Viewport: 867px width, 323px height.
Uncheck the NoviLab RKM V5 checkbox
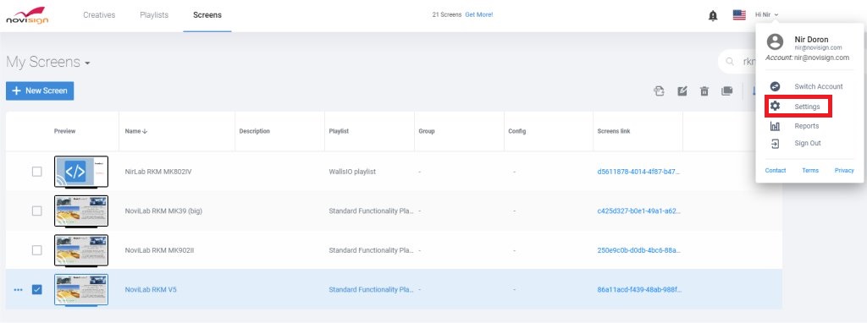pos(36,289)
